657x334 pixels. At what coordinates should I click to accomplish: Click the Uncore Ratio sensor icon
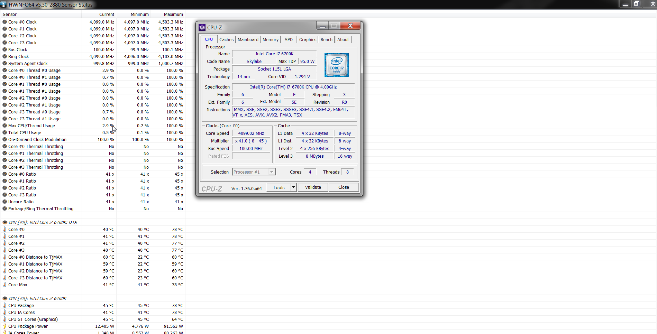pyautogui.click(x=5, y=202)
